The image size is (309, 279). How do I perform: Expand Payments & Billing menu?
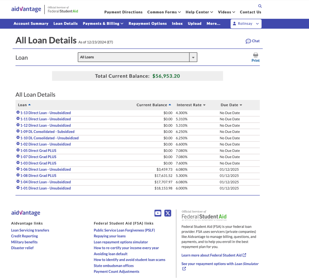pos(103,24)
